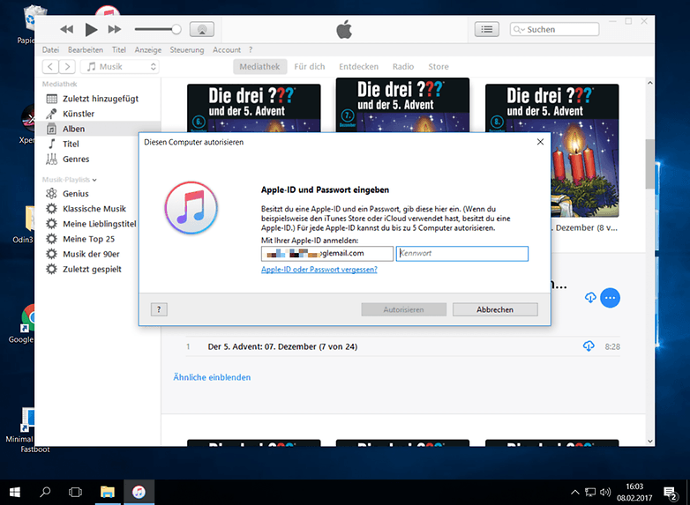Switch to the Entdecken tab
The height and width of the screenshot is (505, 690).
point(358,67)
